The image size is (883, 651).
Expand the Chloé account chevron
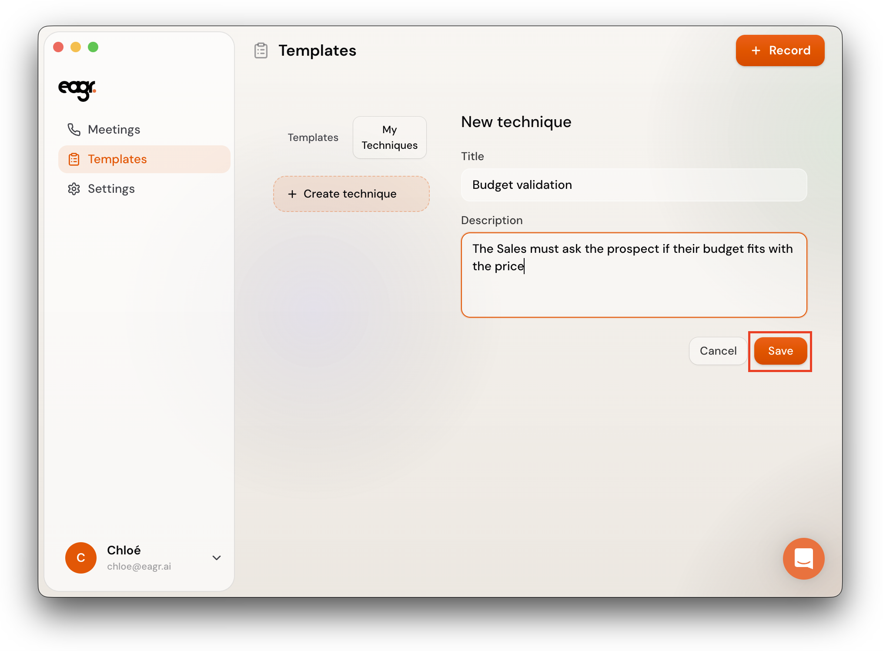point(217,557)
